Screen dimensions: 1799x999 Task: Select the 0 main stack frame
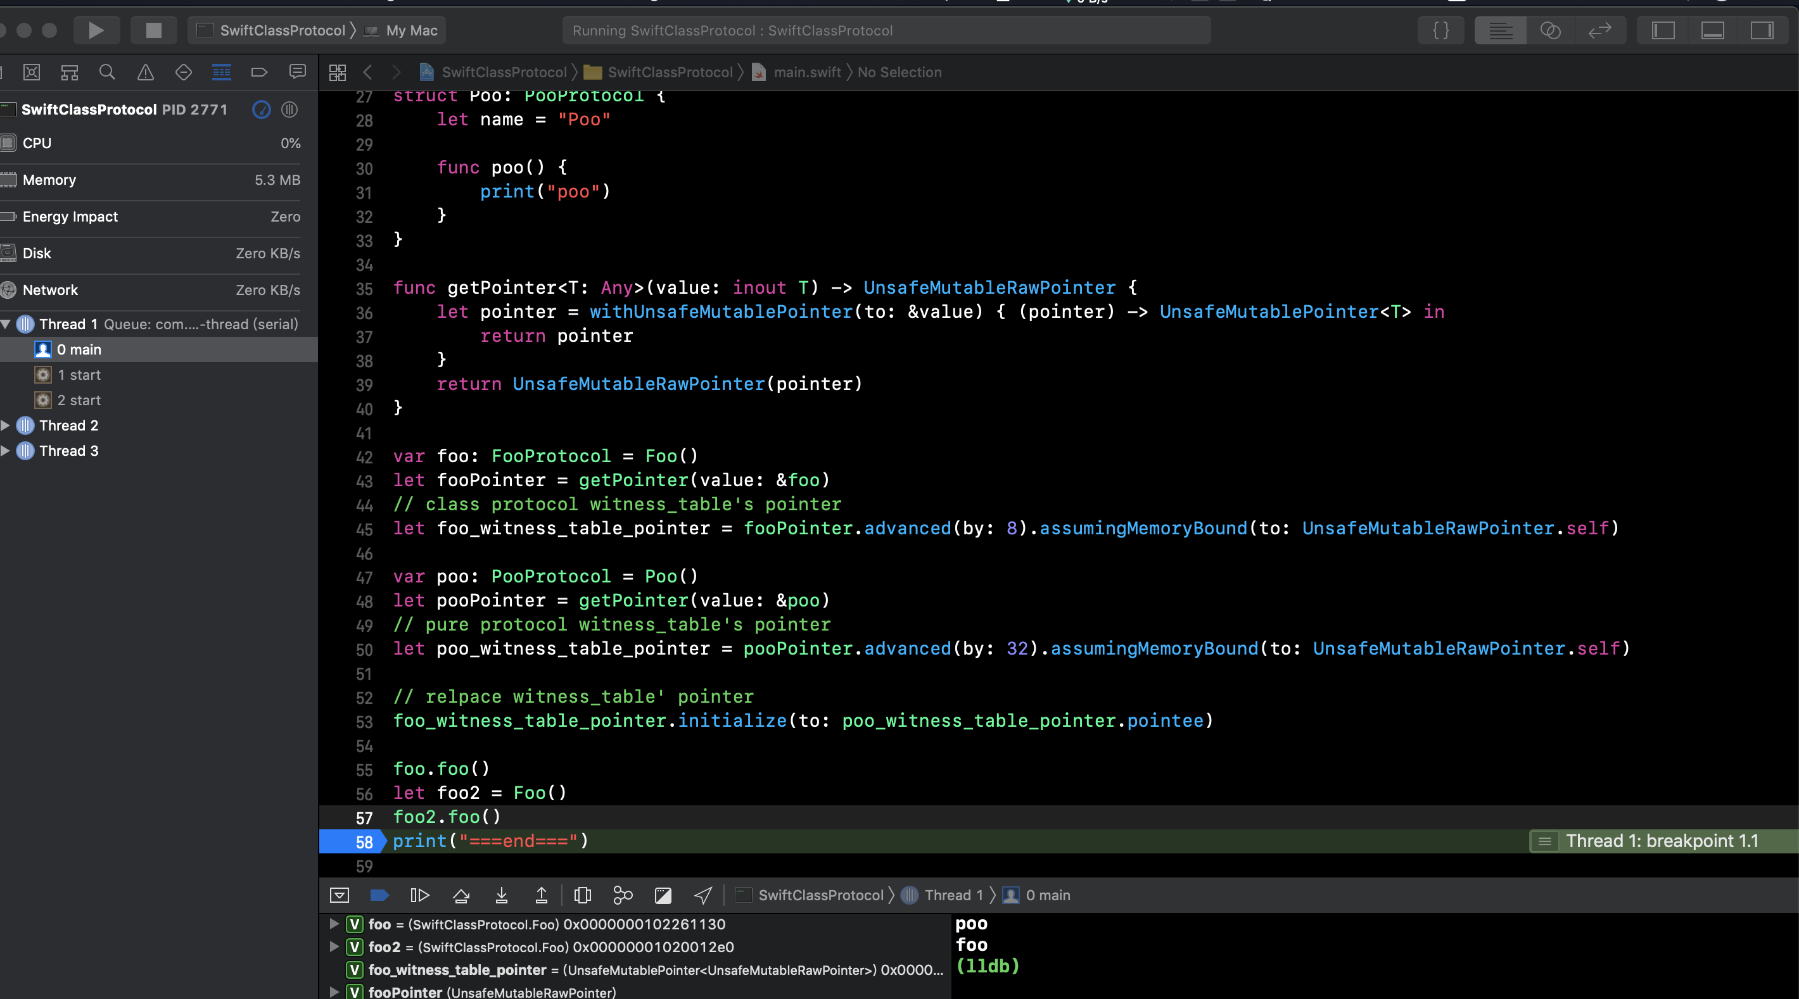pos(79,349)
